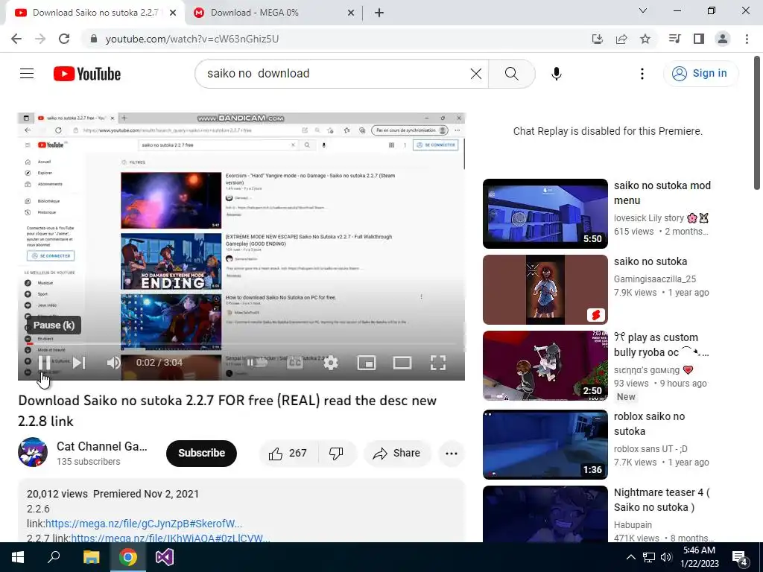The image size is (763, 572).
Task: Open lovesick Lily story channel link
Action: 661,218
